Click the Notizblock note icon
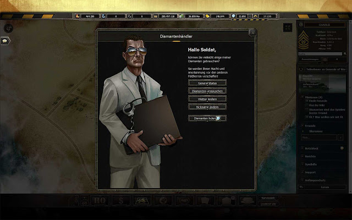The image size is (352, 220). click(x=342, y=148)
